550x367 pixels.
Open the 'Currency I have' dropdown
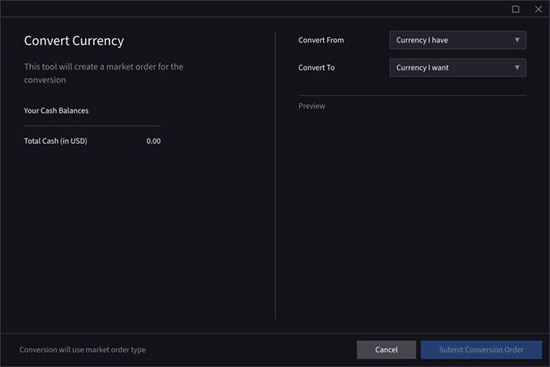pyautogui.click(x=457, y=40)
